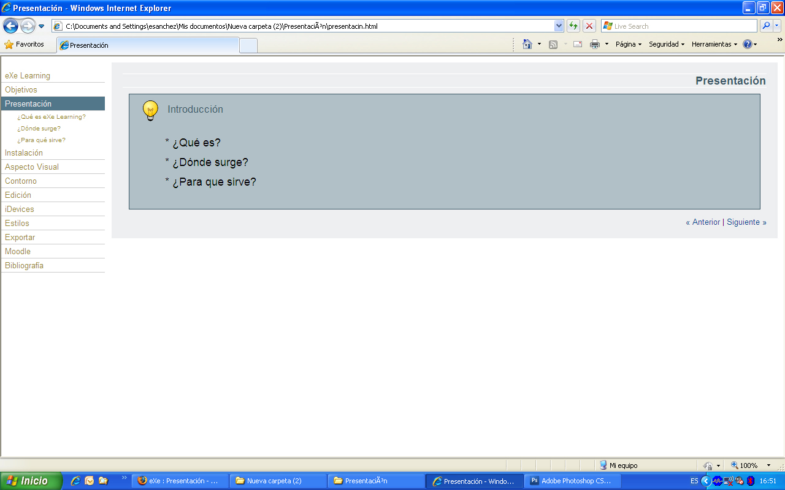Open the iDevices sidebar item
The width and height of the screenshot is (785, 490).
(20, 209)
